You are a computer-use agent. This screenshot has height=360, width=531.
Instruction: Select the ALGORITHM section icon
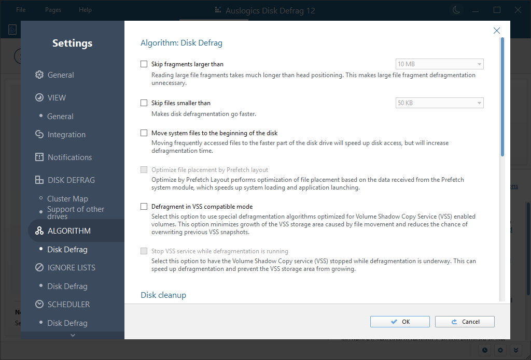(39, 231)
